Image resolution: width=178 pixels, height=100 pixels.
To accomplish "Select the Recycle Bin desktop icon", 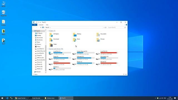I will tap(4, 13).
